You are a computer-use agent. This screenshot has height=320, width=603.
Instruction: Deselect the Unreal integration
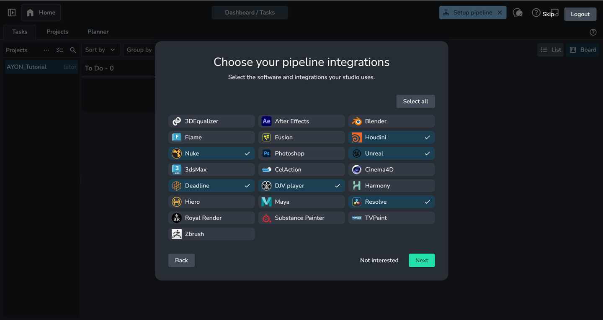(392, 154)
